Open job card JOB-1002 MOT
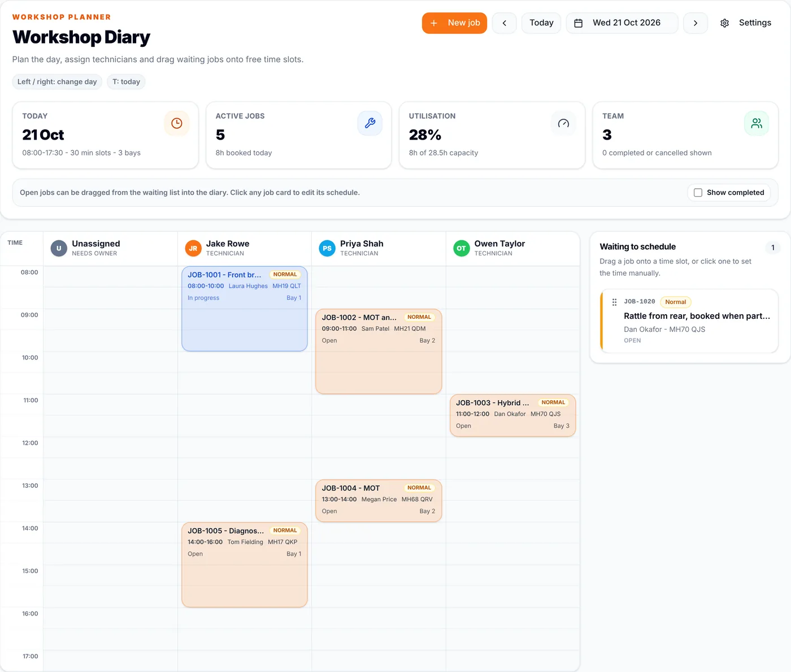Screen dimensions: 791x672 379,352
